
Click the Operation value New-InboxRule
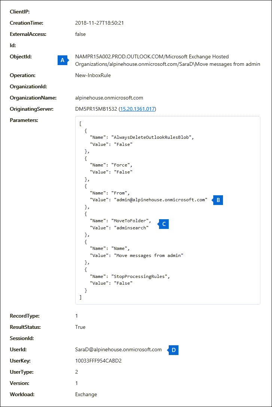[93, 75]
